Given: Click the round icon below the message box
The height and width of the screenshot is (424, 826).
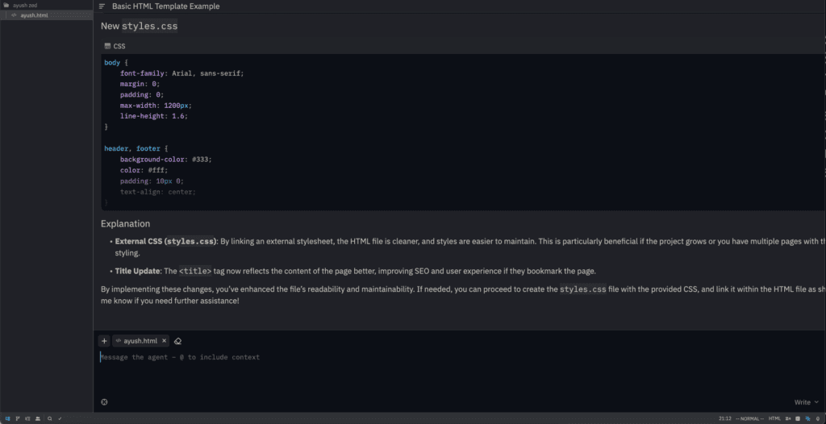Looking at the screenshot, I should click(x=104, y=402).
